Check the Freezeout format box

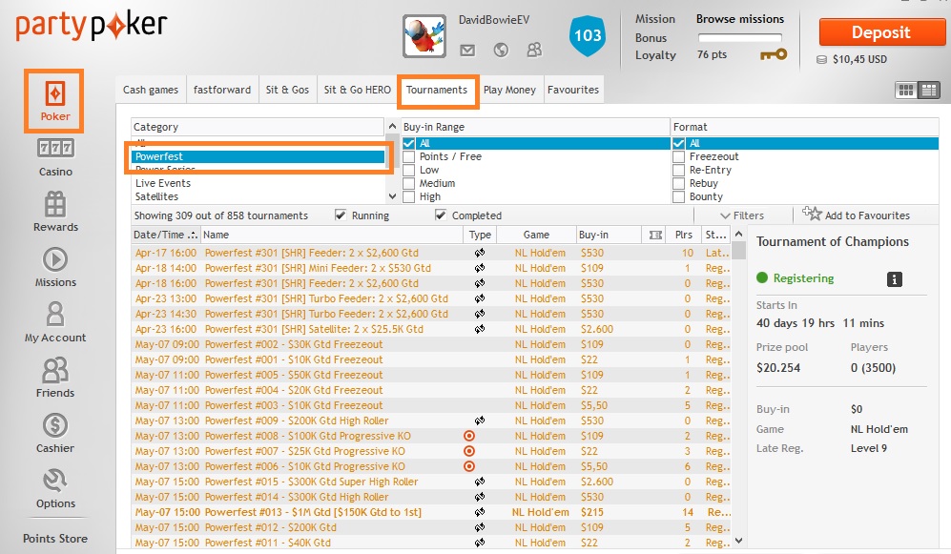(679, 156)
